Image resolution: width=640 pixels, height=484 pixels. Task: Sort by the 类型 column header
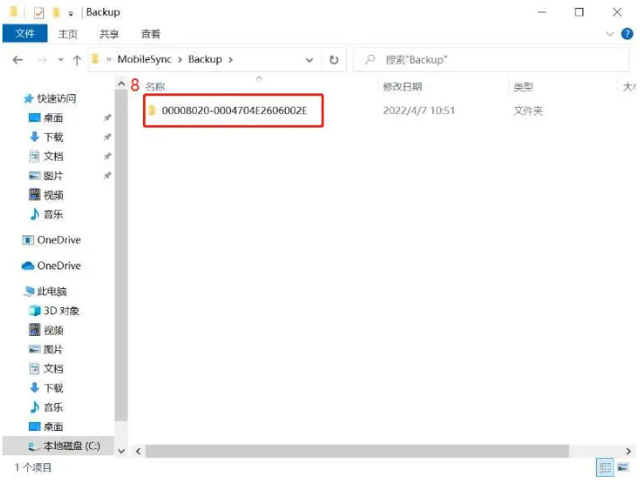[523, 86]
